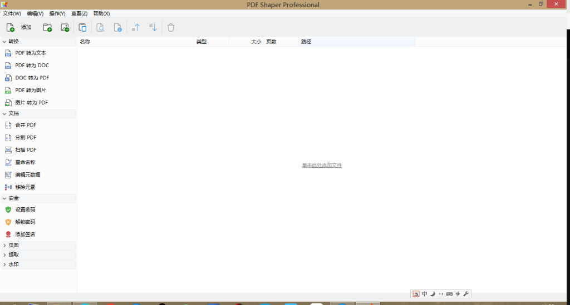Collapse the 文档 section
The height and width of the screenshot is (305, 570).
tap(4, 113)
